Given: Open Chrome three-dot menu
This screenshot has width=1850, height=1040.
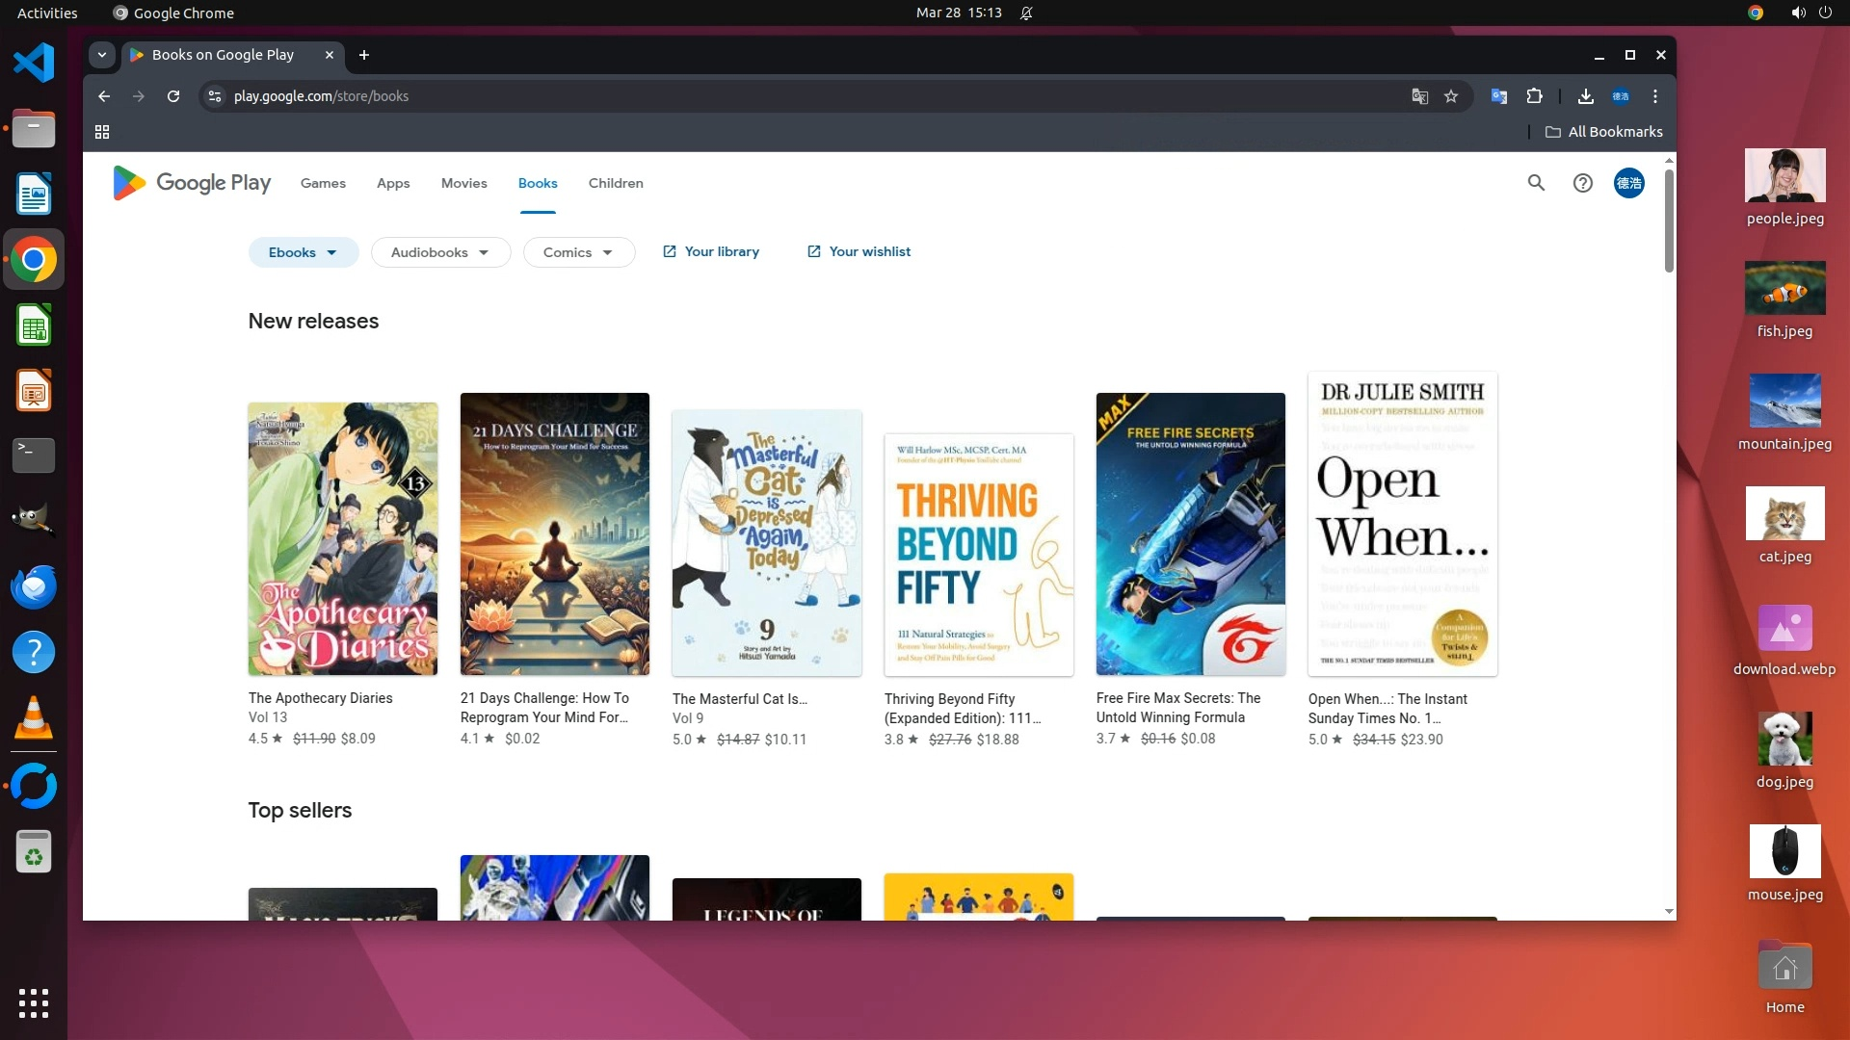Looking at the screenshot, I should pos(1655,96).
